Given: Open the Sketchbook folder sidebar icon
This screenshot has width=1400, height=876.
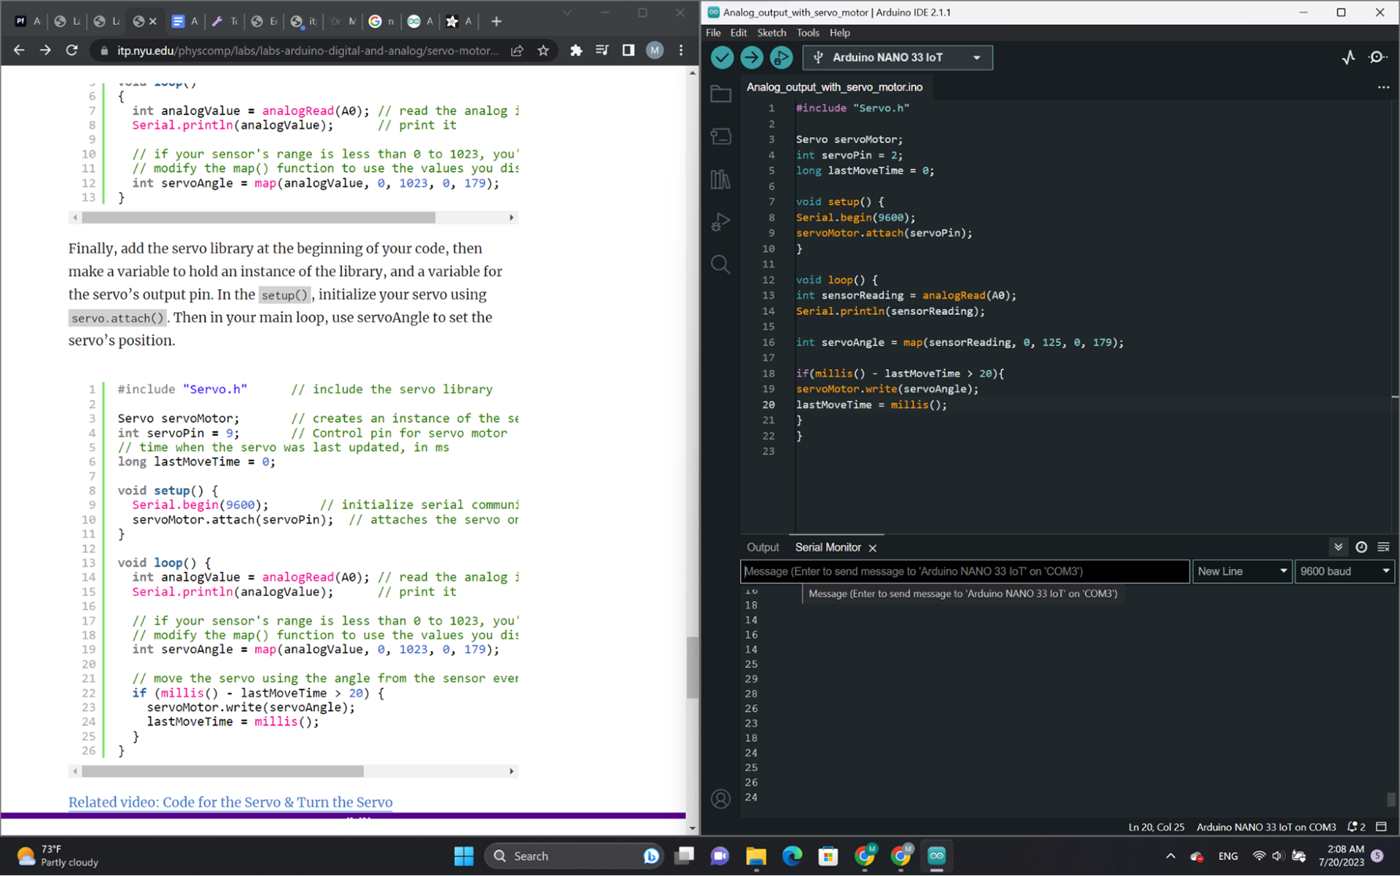Looking at the screenshot, I should pyautogui.click(x=720, y=93).
